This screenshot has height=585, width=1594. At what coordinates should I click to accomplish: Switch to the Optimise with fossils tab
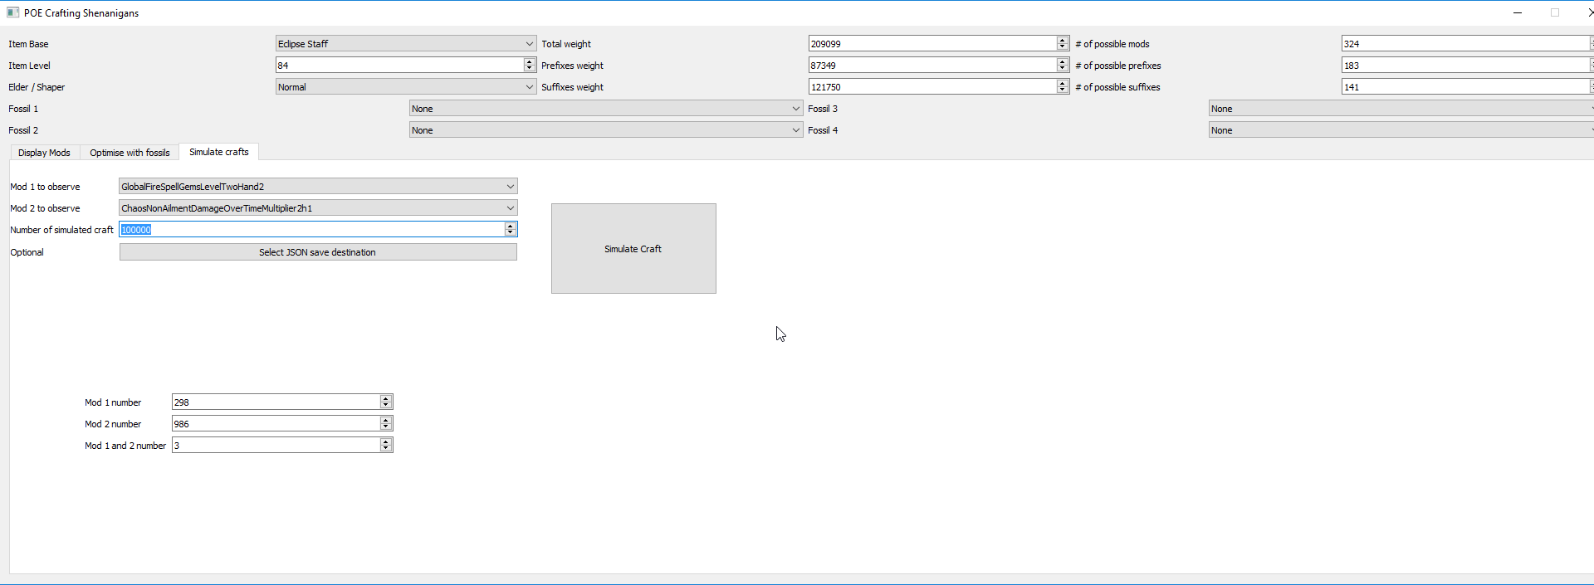pyautogui.click(x=130, y=153)
